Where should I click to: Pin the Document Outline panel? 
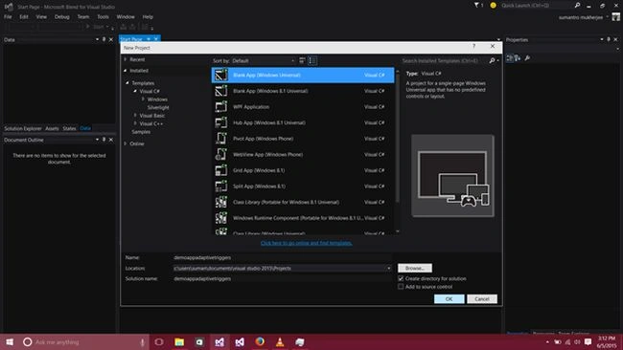click(104, 140)
